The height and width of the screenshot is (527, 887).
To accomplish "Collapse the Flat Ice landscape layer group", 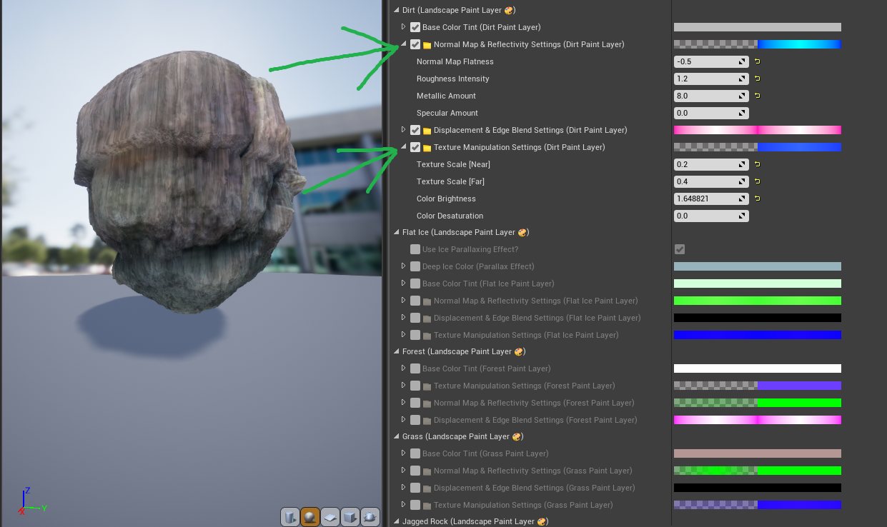I will tap(396, 232).
